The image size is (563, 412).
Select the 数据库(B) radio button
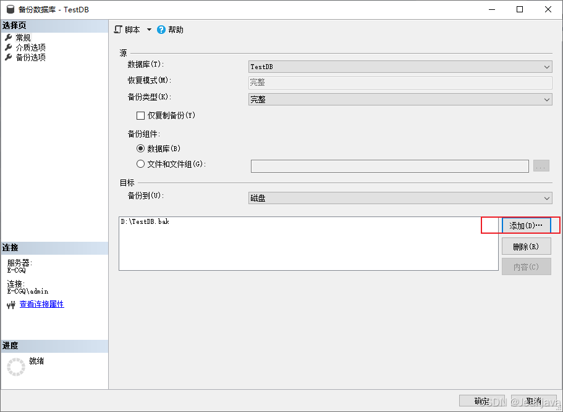140,148
